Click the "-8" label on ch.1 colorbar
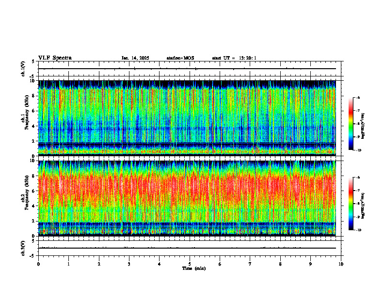The height and width of the screenshot is (296, 384). [358, 124]
